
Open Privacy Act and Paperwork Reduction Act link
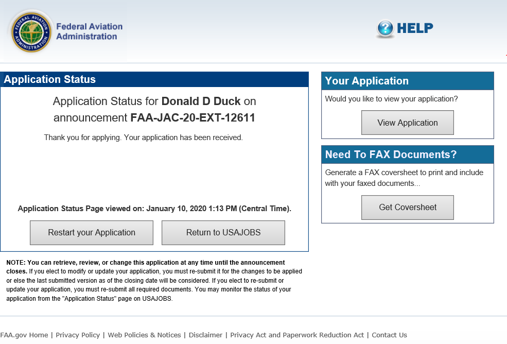297,335
